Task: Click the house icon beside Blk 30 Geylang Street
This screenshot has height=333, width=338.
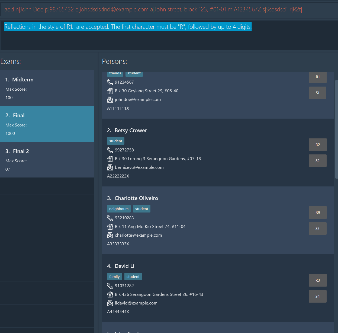Action: (x=110, y=91)
